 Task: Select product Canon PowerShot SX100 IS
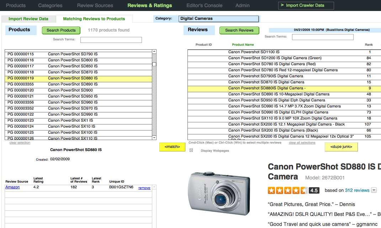79,133
